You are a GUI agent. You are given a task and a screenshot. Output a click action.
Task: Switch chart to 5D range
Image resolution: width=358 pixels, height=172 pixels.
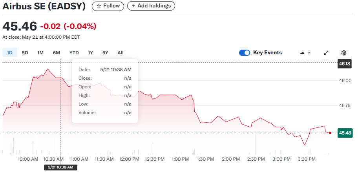(25, 53)
